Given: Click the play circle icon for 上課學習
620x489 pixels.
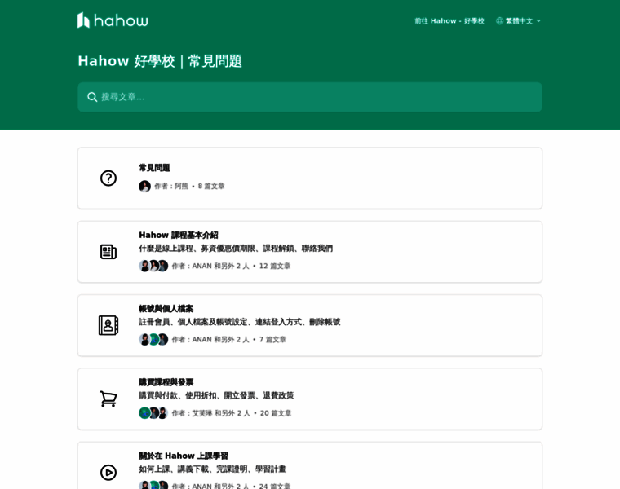Looking at the screenshot, I should (108, 473).
